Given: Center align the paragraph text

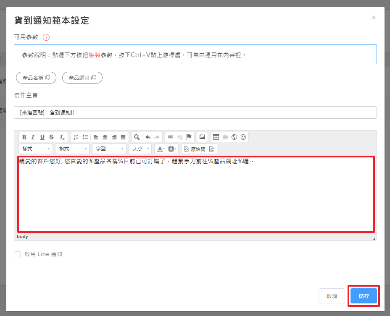Looking at the screenshot, I should point(105,137).
